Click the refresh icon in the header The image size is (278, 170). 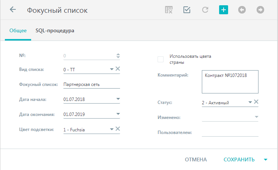pyautogui.click(x=205, y=10)
